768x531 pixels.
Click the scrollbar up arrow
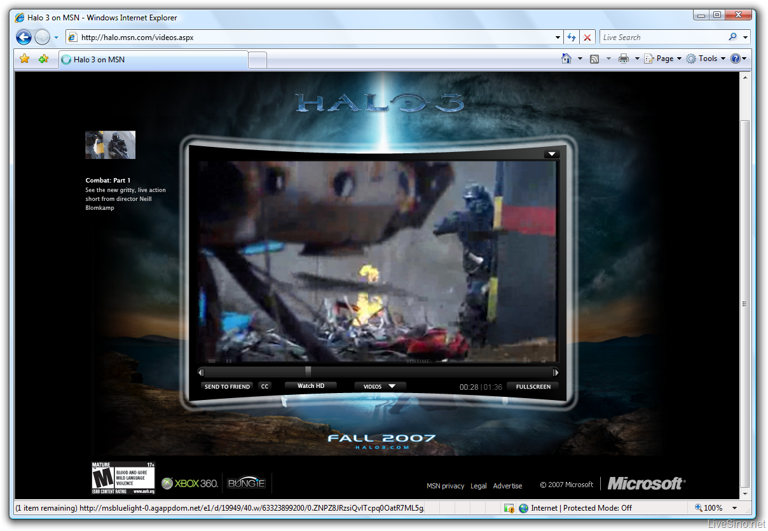point(746,76)
